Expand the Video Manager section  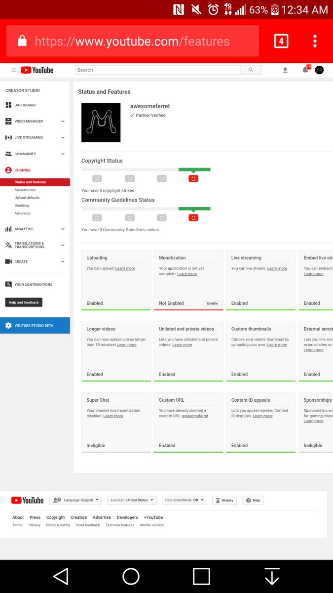pyautogui.click(x=63, y=121)
